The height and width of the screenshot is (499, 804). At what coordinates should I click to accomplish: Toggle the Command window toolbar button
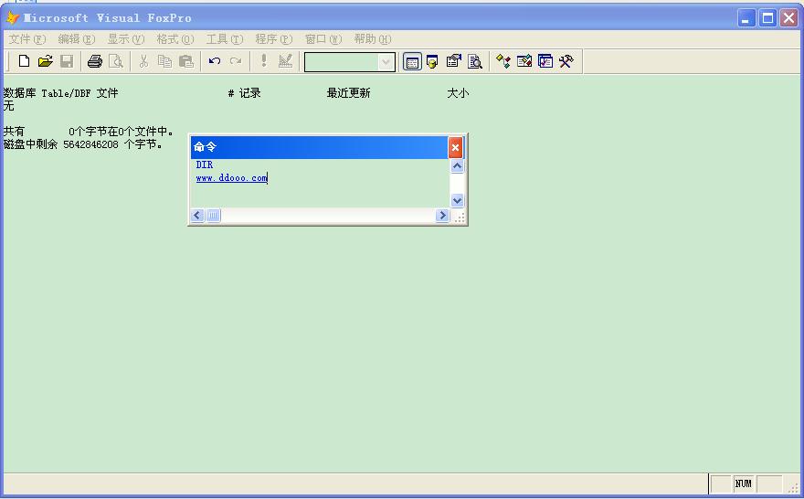[412, 61]
